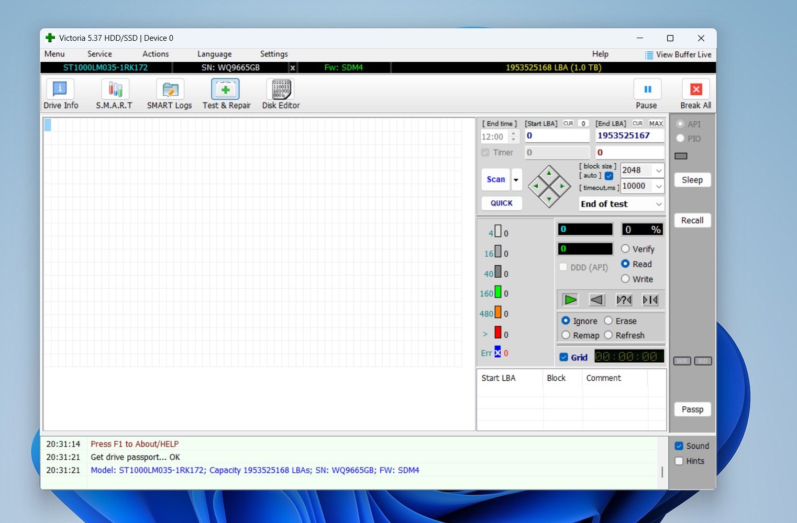
Task: Toggle the Sound checkbox
Action: pyautogui.click(x=679, y=446)
